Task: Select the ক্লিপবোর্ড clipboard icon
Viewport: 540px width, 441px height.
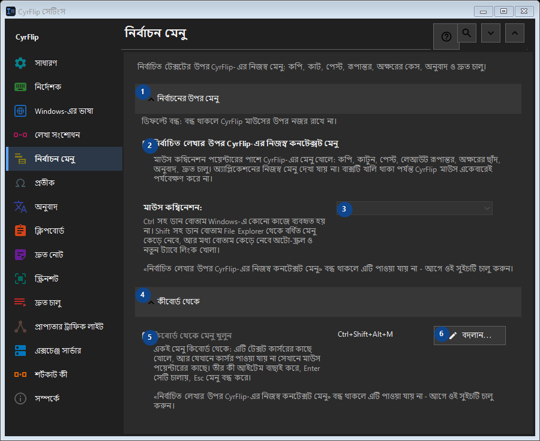Action: (20, 231)
